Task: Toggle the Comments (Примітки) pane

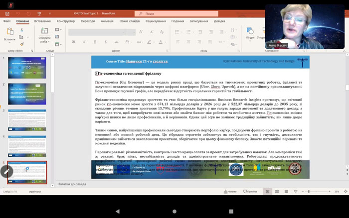Action: click(x=251, y=192)
